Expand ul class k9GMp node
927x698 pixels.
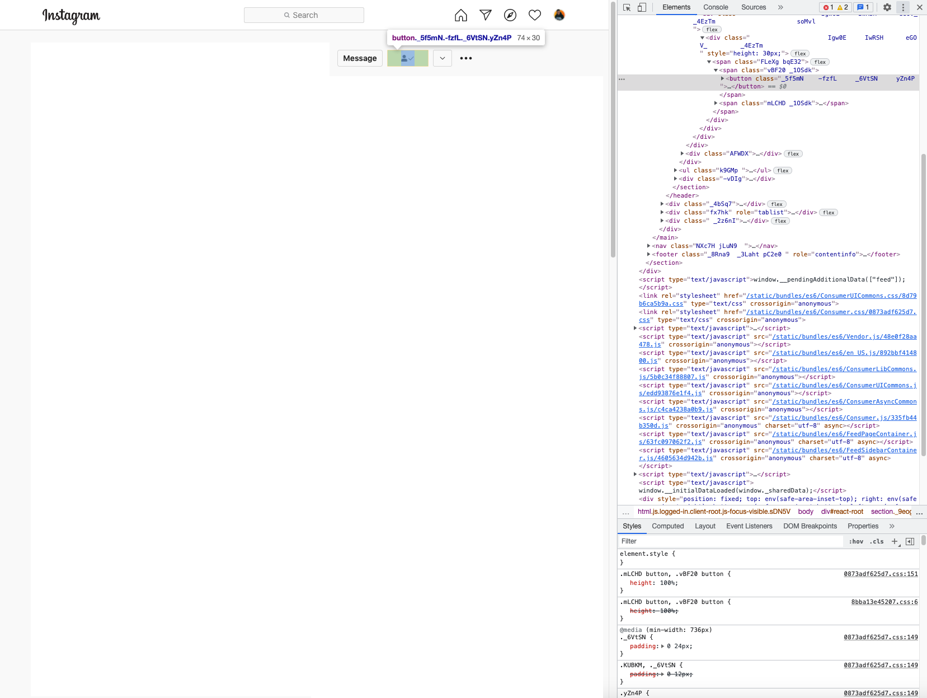point(675,170)
